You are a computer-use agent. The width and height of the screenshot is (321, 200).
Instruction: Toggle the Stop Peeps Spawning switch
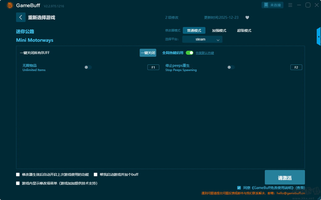231,67
